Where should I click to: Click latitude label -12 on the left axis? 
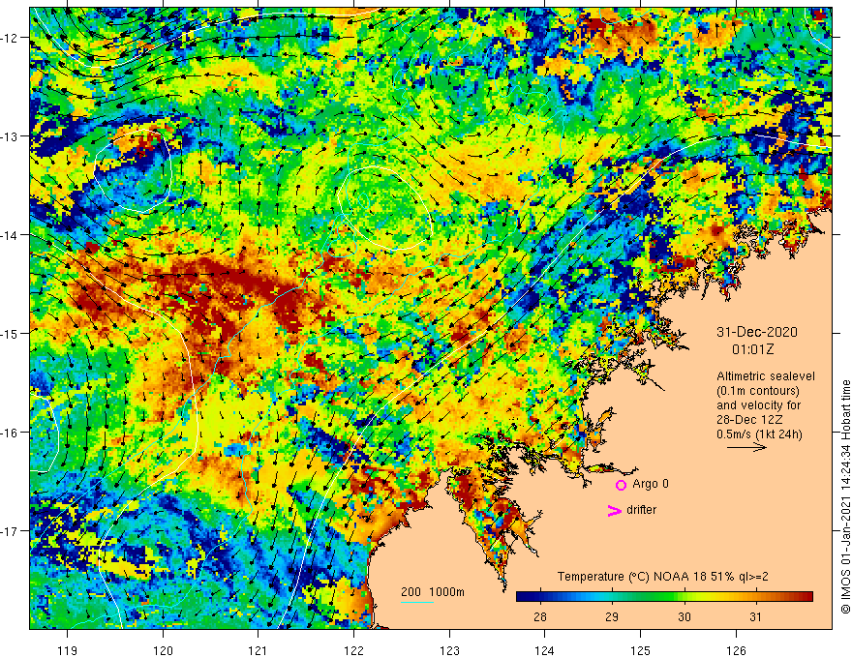[x=10, y=38]
